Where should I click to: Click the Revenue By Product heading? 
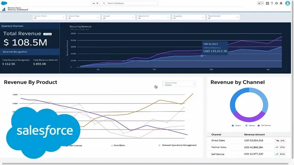point(30,82)
